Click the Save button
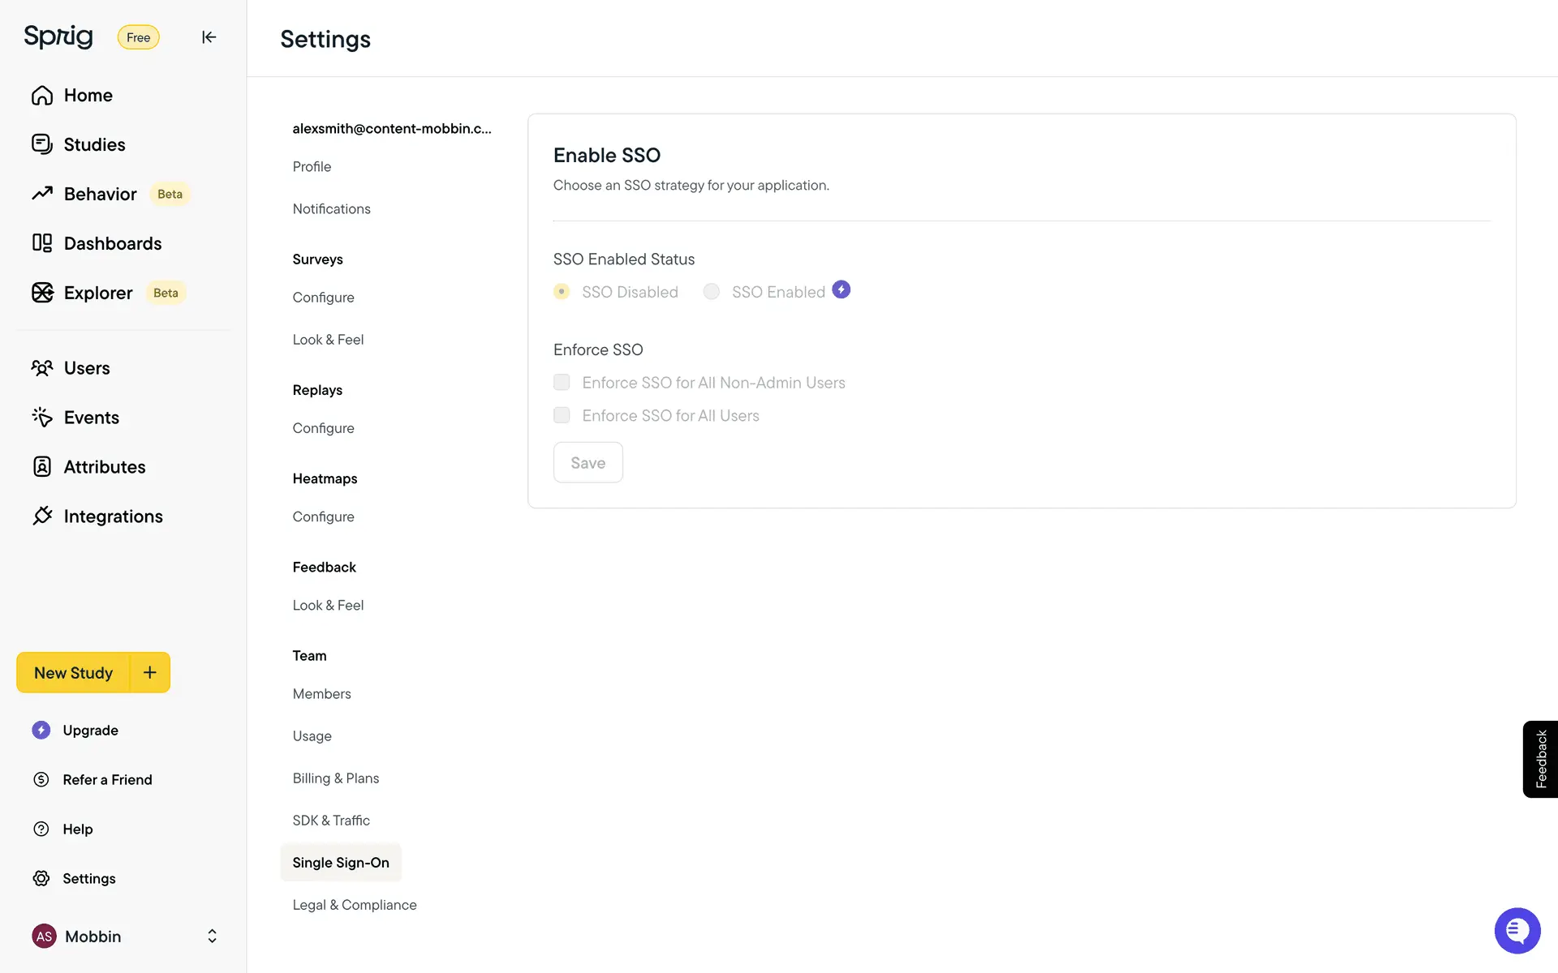The width and height of the screenshot is (1558, 973). 588,463
